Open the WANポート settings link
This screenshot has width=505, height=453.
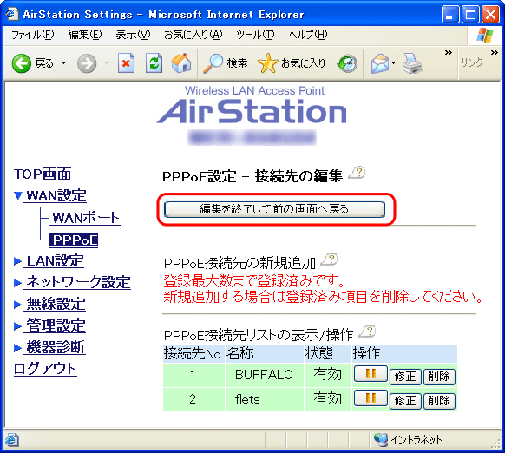85,218
